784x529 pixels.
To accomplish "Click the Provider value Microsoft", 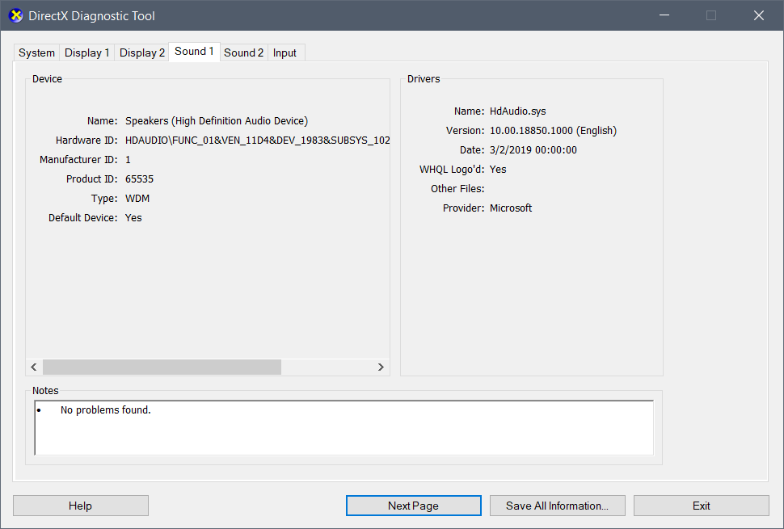I will pos(511,208).
